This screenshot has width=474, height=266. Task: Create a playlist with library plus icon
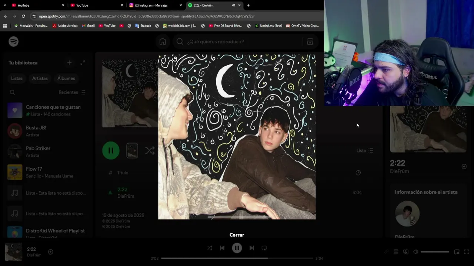click(x=69, y=63)
